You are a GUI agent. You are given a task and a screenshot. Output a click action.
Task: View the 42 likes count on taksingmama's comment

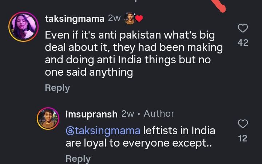[243, 43]
